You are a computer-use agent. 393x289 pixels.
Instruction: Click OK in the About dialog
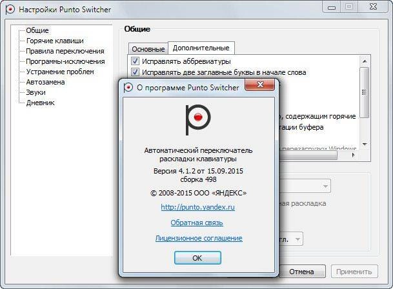[197, 258]
